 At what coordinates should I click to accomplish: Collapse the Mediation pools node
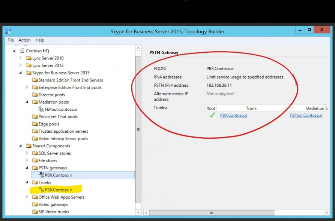point(27,102)
